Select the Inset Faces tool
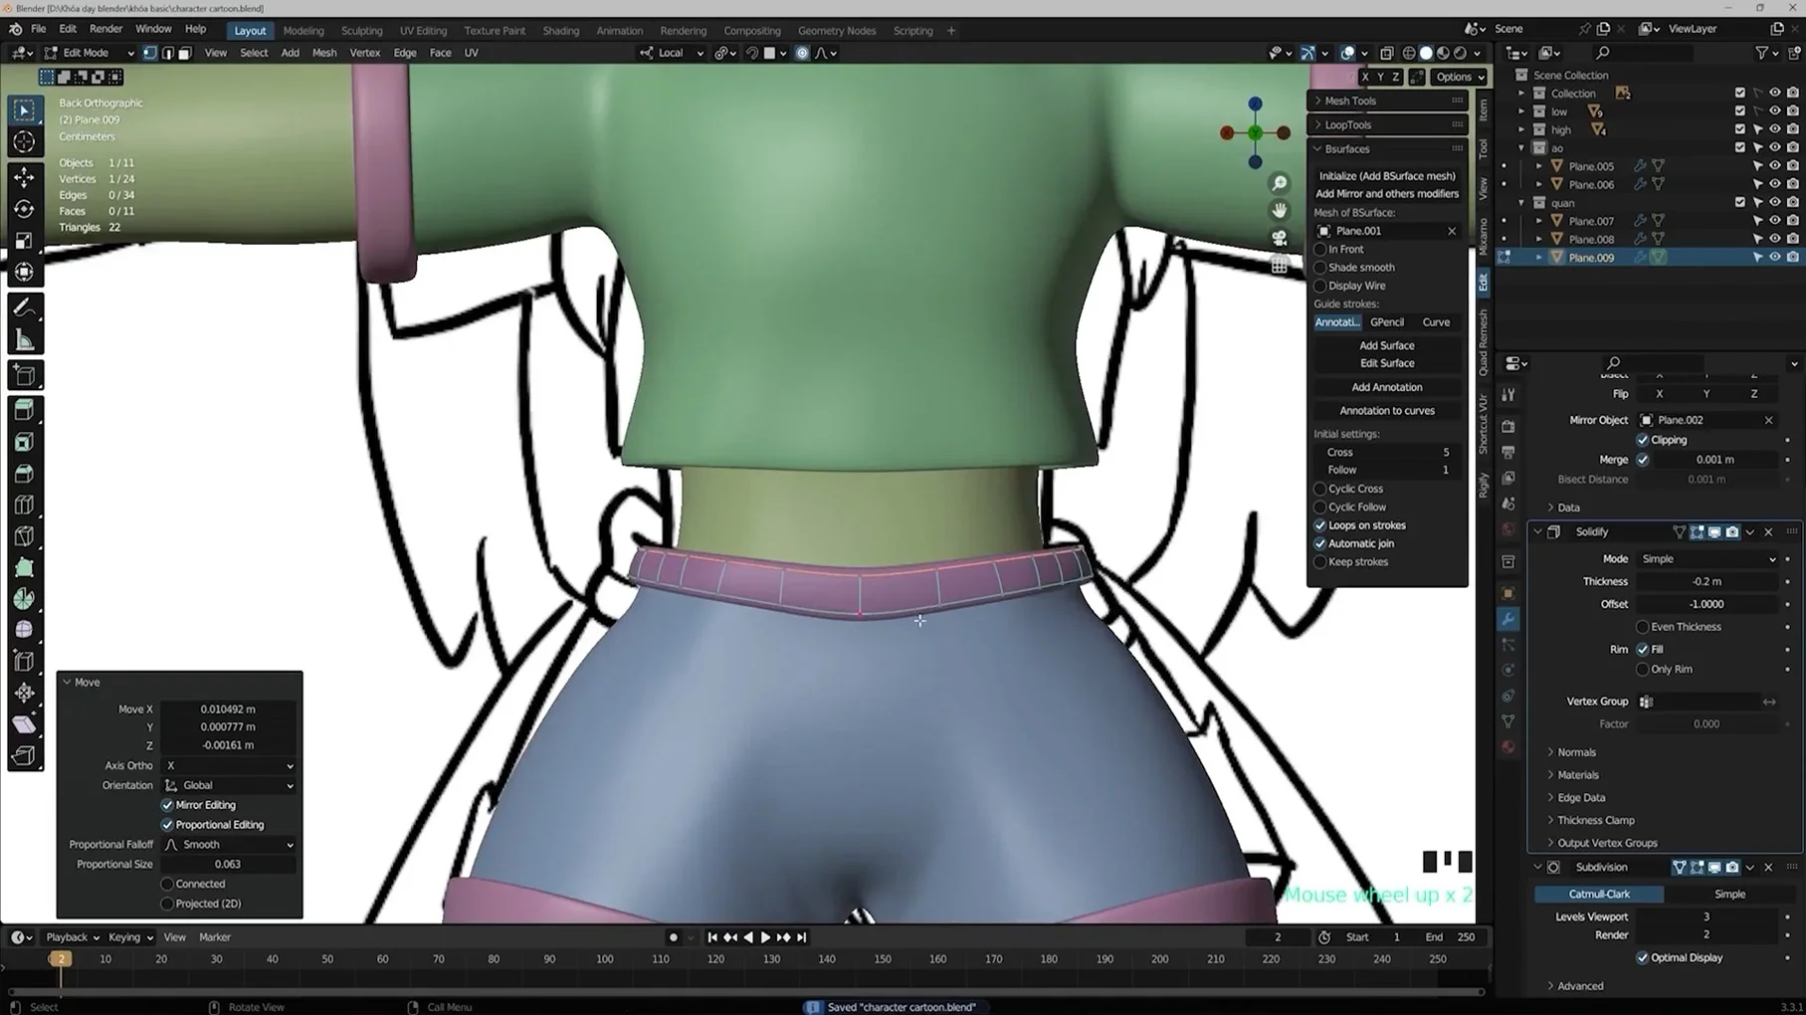 coord(24,442)
